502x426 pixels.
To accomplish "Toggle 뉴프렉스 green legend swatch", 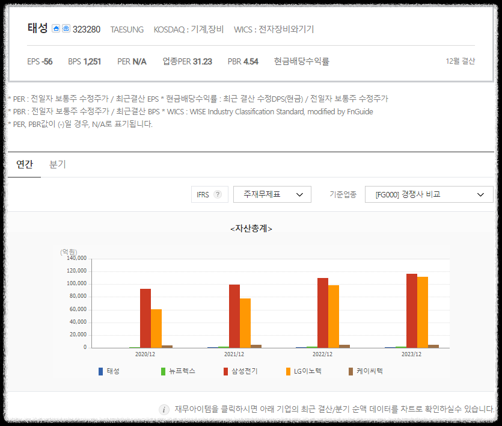I will coord(163,372).
